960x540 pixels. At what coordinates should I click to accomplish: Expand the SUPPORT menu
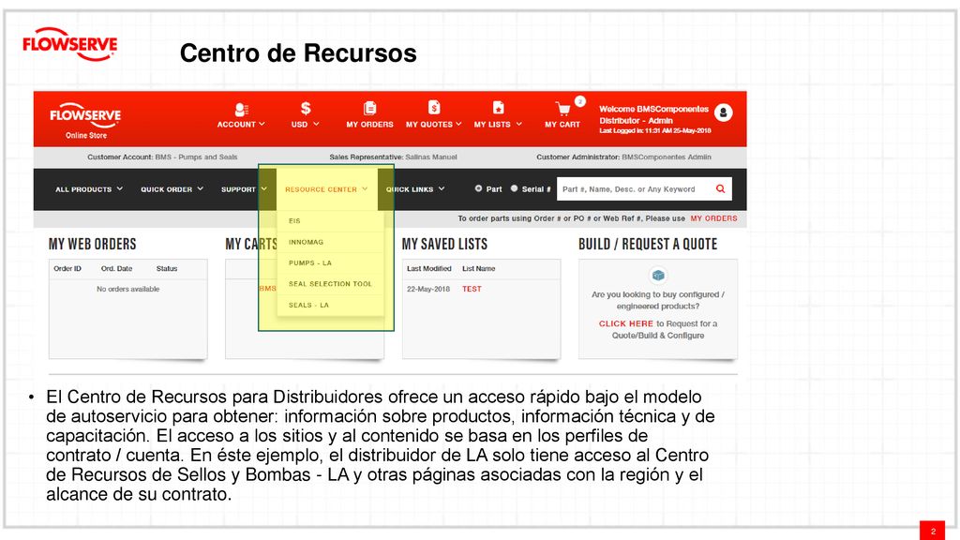tap(245, 189)
